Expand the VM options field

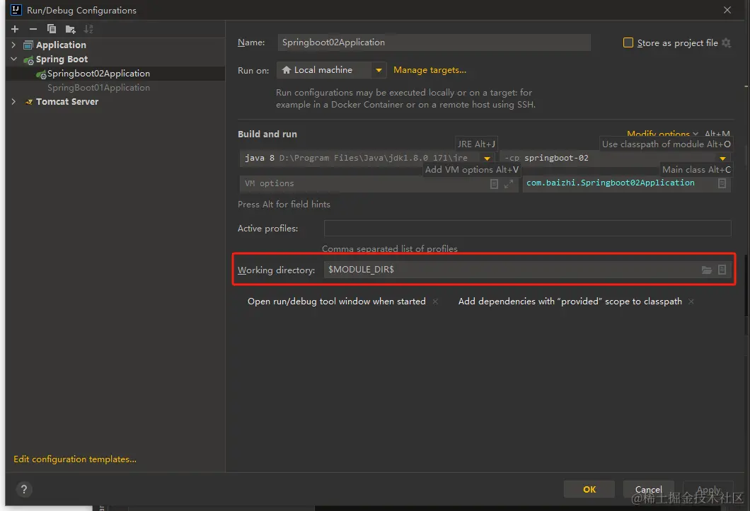(x=509, y=184)
